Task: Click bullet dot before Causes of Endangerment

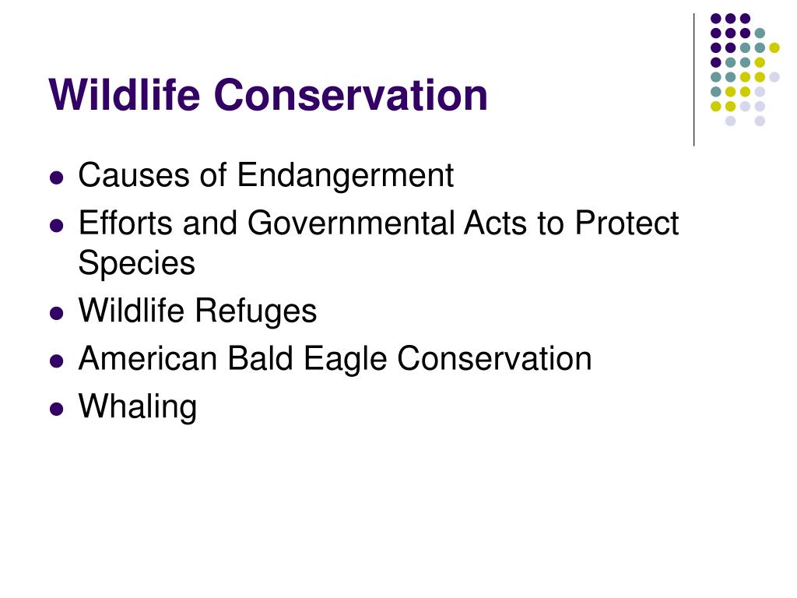Action: 57,178
